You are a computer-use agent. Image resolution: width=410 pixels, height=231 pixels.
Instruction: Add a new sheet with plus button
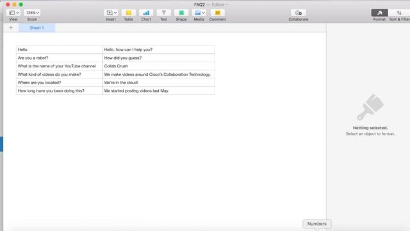pos(11,28)
